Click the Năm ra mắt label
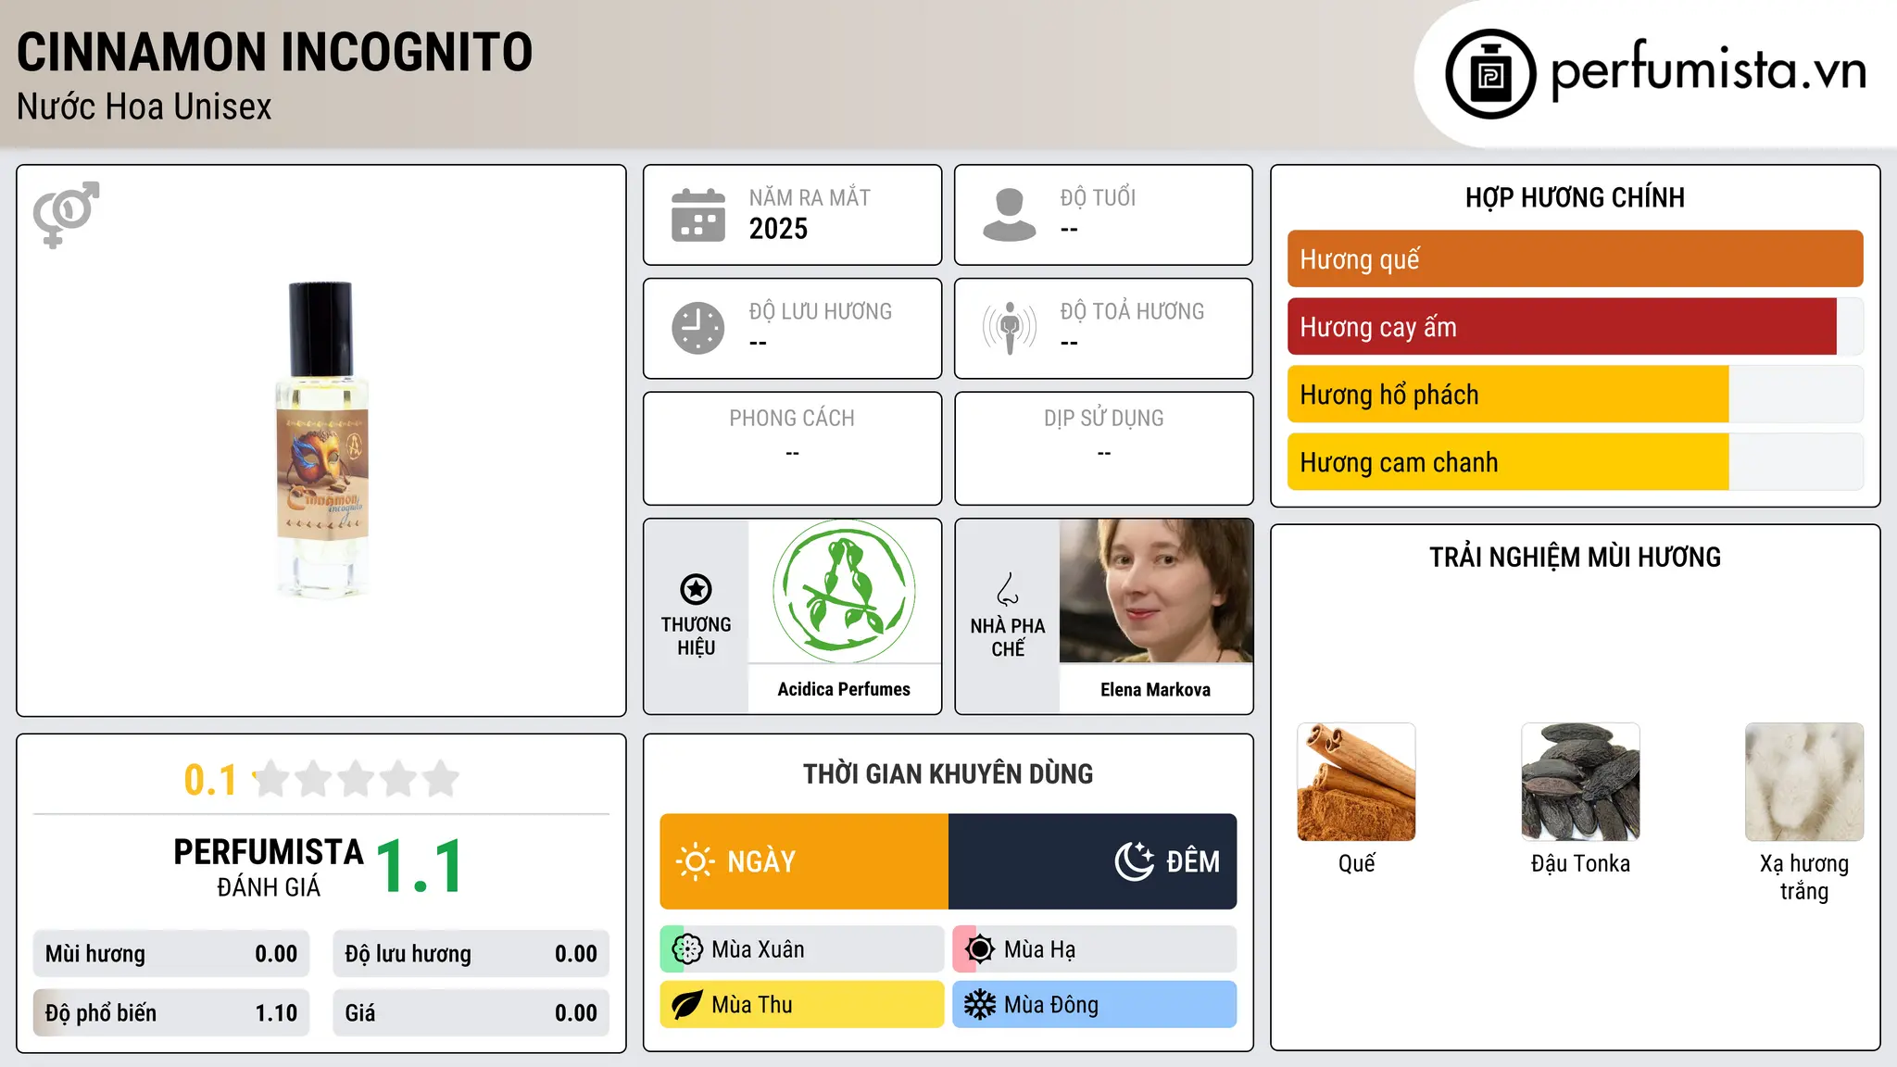This screenshot has width=1897, height=1067. coord(810,197)
